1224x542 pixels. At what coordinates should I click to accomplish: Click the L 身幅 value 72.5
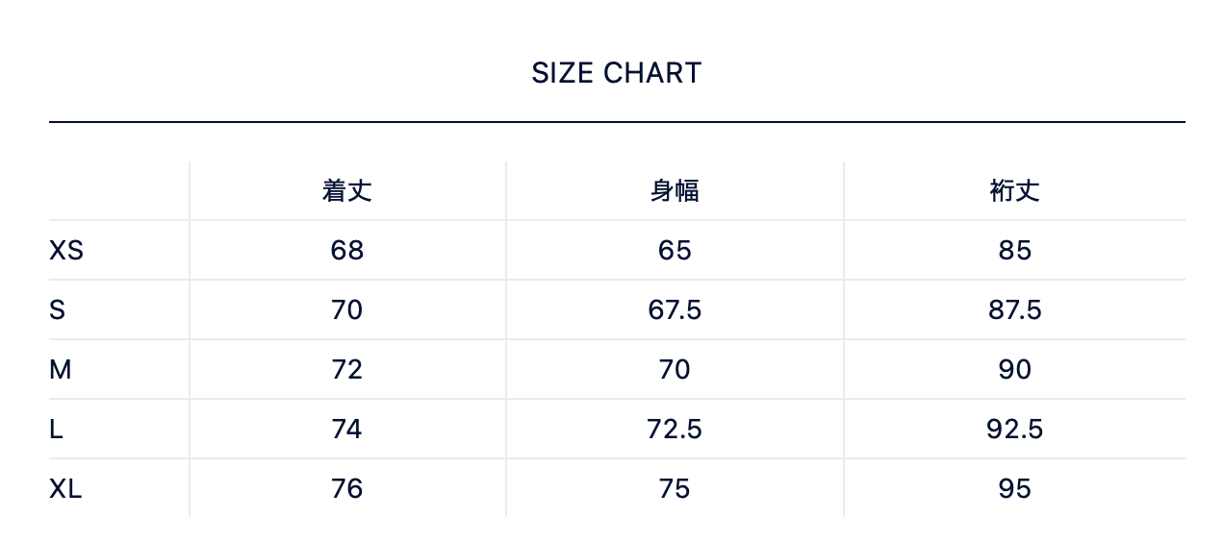675,430
